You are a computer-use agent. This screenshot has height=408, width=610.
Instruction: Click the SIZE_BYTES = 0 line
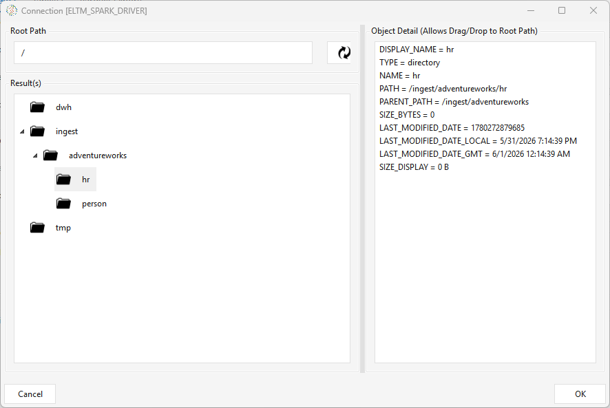coord(407,115)
